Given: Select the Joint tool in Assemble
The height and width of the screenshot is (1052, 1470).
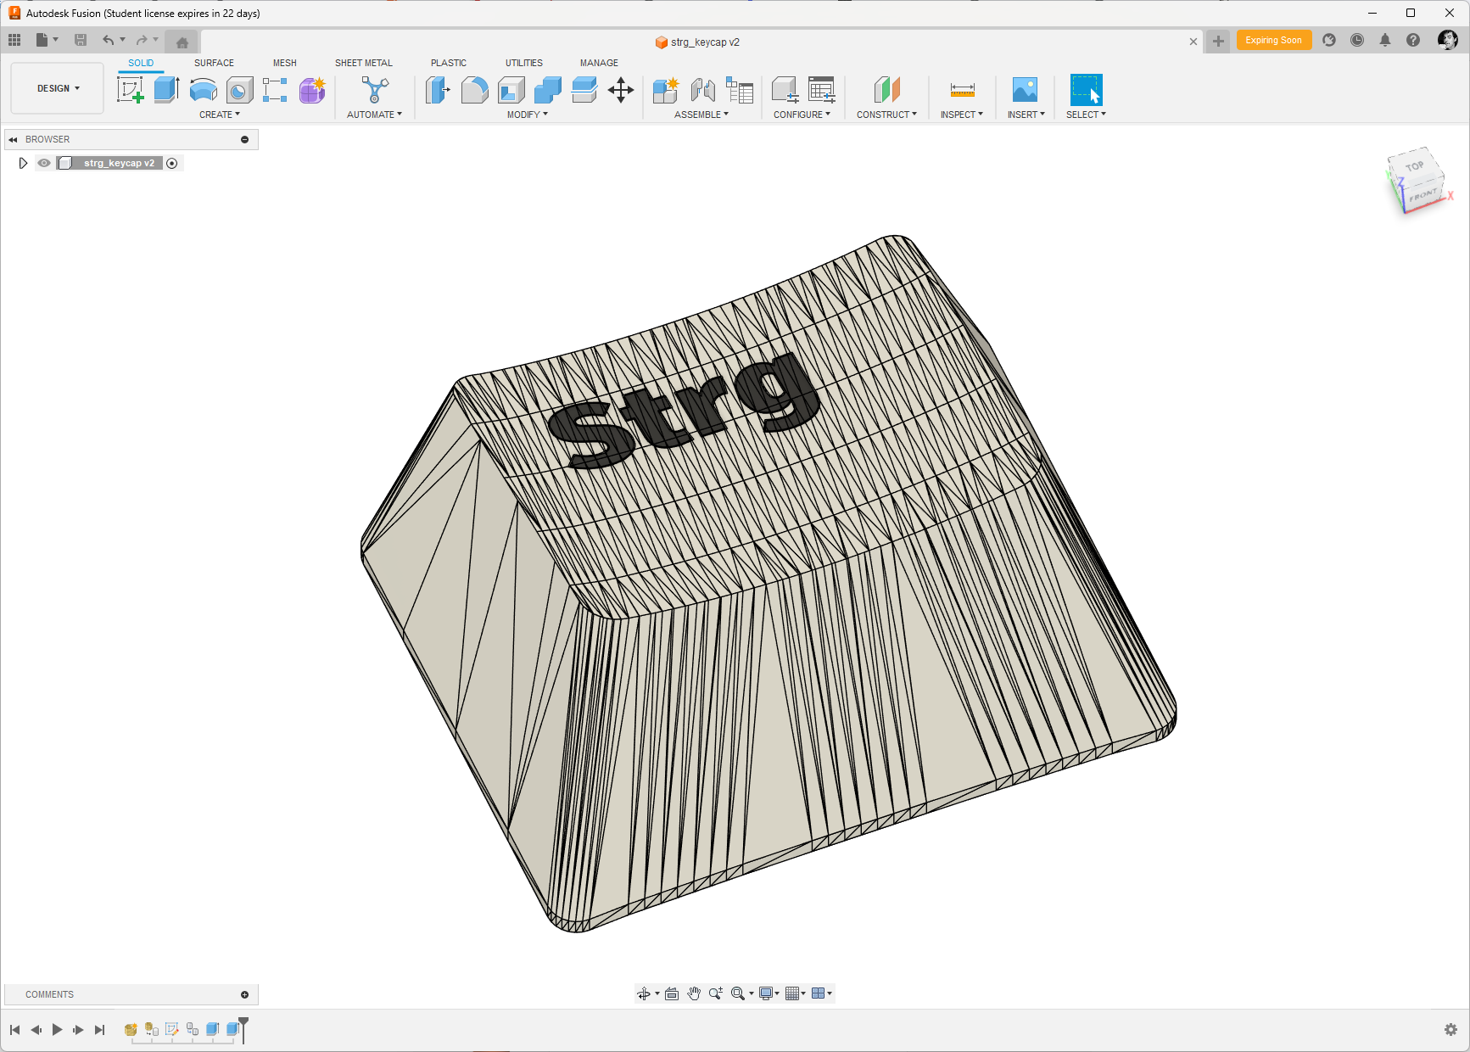Looking at the screenshot, I should [x=702, y=90].
